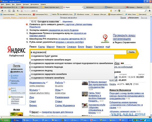Image resolution: width=152 pixels, height=122 pixels.
Task: Open the Firefox home page icon
Action: [149, 11]
